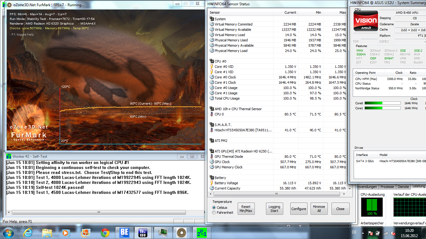Image resolution: width=426 pixels, height=239 pixels.
Task: Click the CPU #0 sensor group icon
Action: (212, 61)
